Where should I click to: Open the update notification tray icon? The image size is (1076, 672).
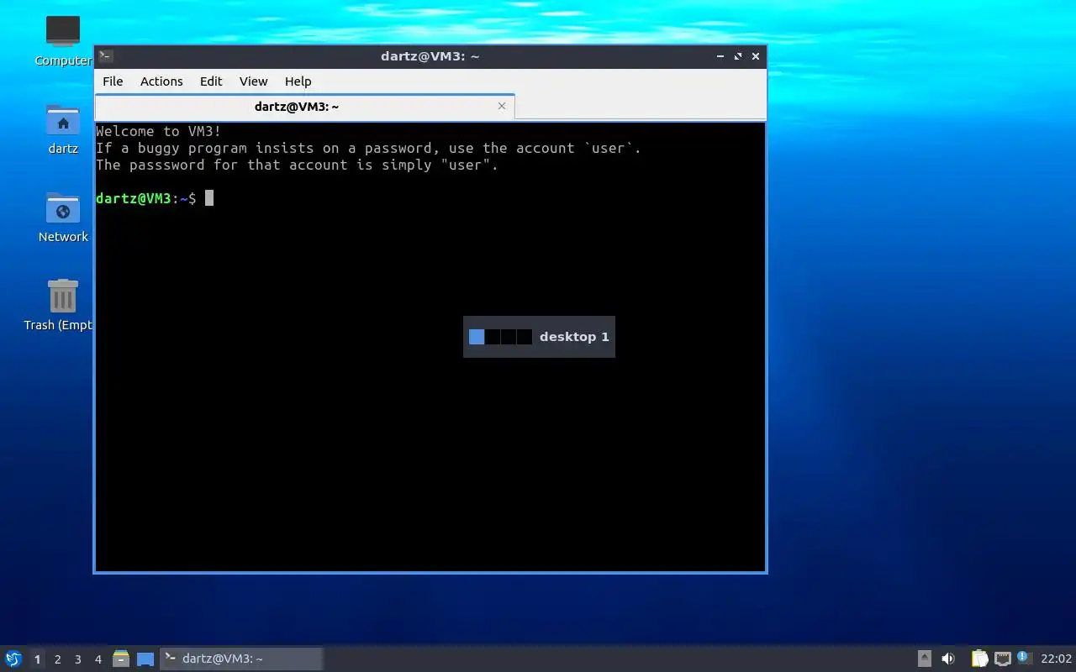click(x=1023, y=658)
